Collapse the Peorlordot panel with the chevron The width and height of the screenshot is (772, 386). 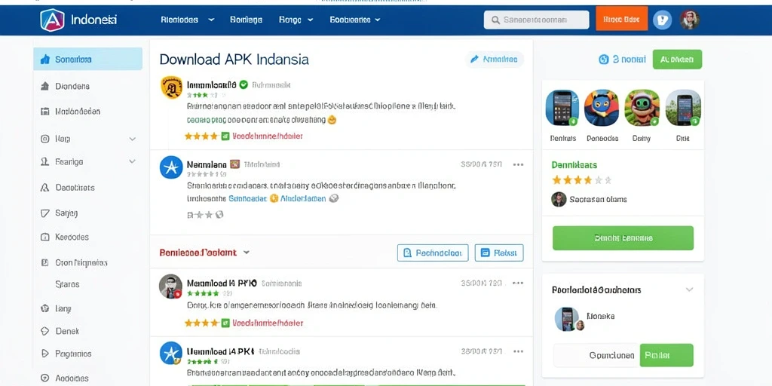tap(689, 289)
